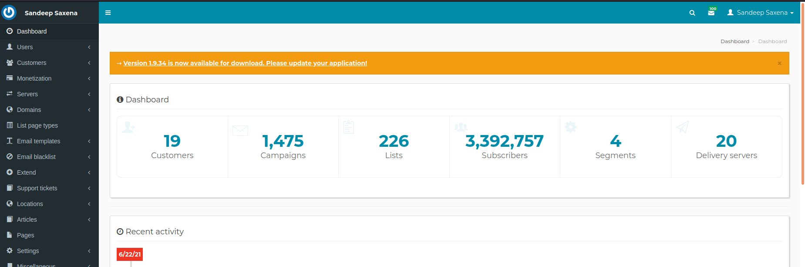Open the 20 Delivery servers stat card

(x=727, y=147)
